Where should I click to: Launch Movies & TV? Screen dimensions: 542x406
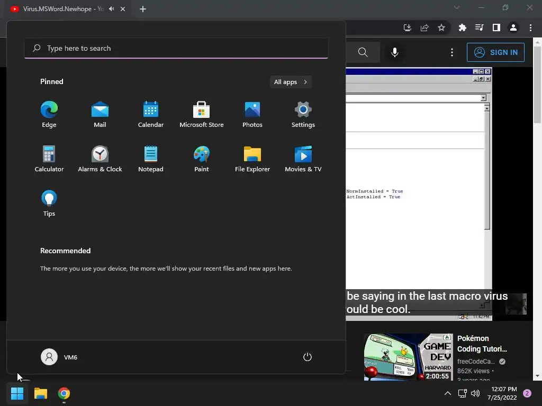[x=303, y=159]
